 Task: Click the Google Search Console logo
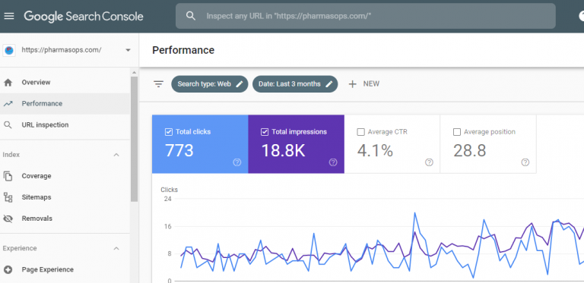(84, 17)
